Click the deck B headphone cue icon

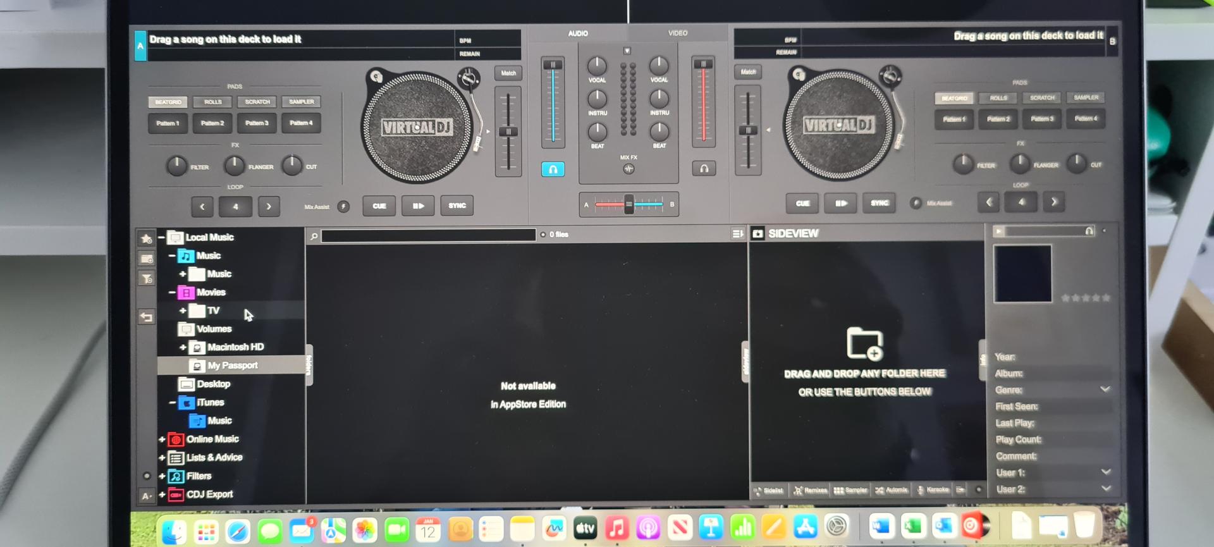(704, 169)
